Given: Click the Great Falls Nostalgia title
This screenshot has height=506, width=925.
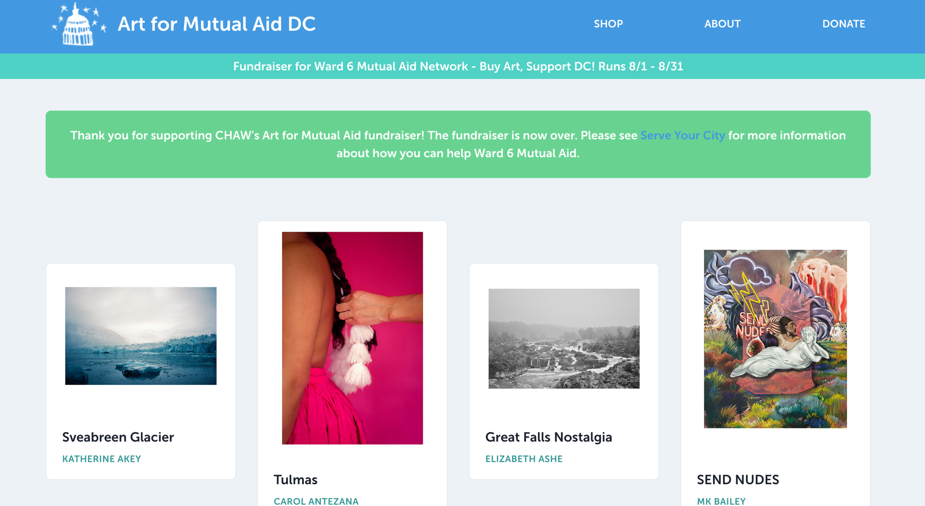Looking at the screenshot, I should pos(548,437).
